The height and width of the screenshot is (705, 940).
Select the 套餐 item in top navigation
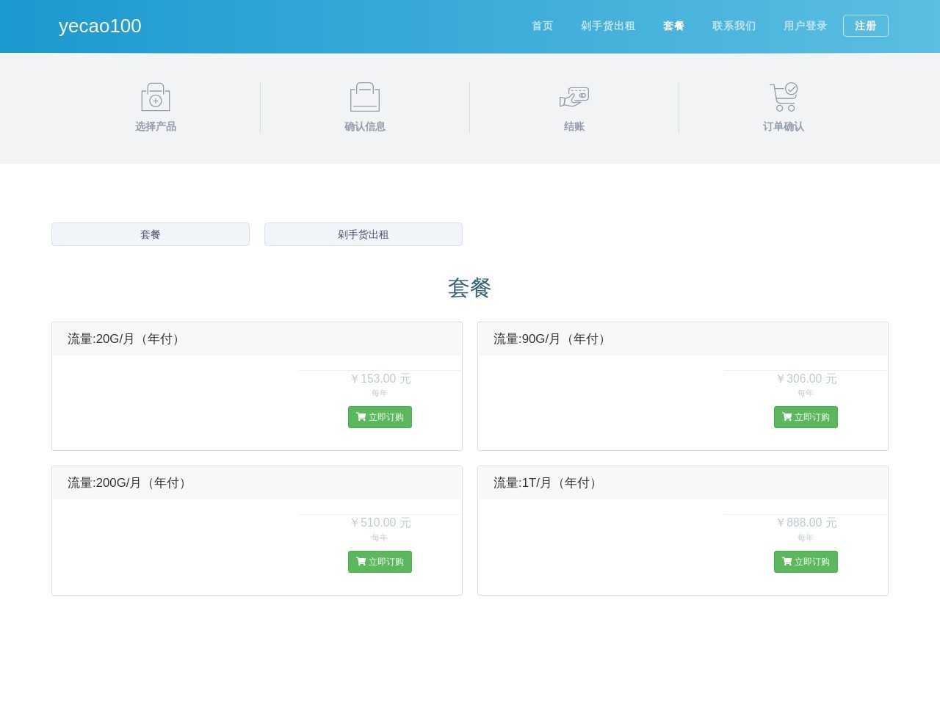coord(673,26)
